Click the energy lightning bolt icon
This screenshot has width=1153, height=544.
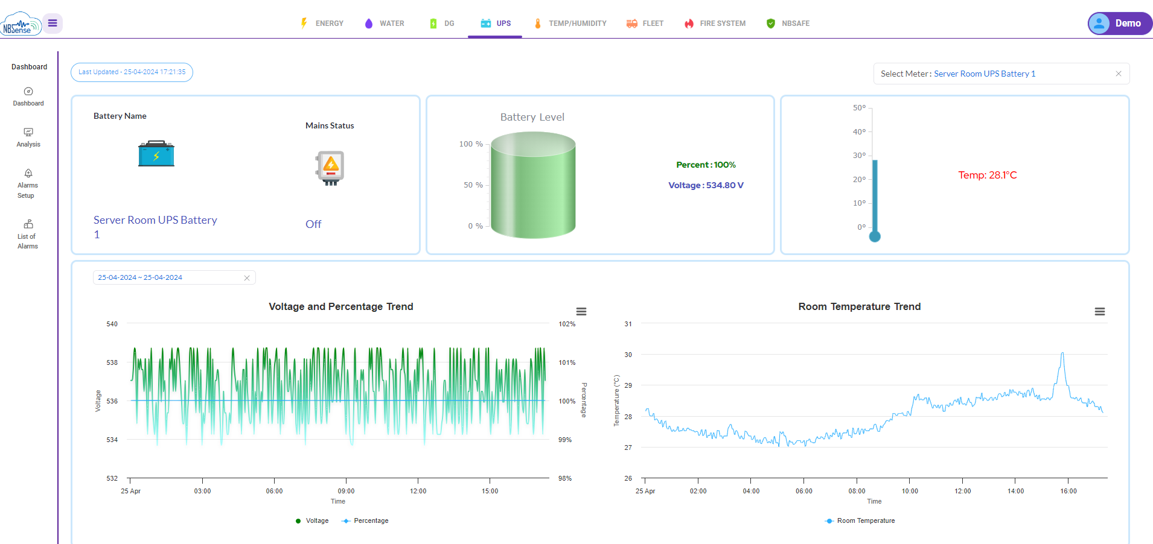tap(304, 24)
